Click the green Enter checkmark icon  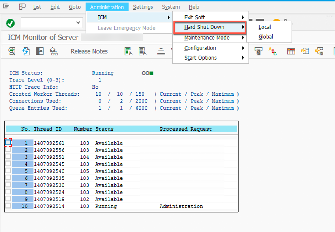point(10,23)
